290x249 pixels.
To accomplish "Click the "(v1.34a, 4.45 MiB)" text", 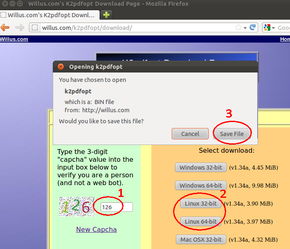I will (254, 168).
